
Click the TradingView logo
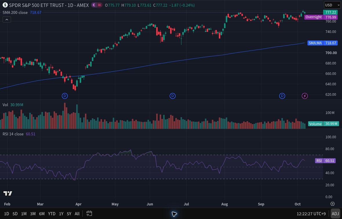pyautogui.click(x=8, y=193)
